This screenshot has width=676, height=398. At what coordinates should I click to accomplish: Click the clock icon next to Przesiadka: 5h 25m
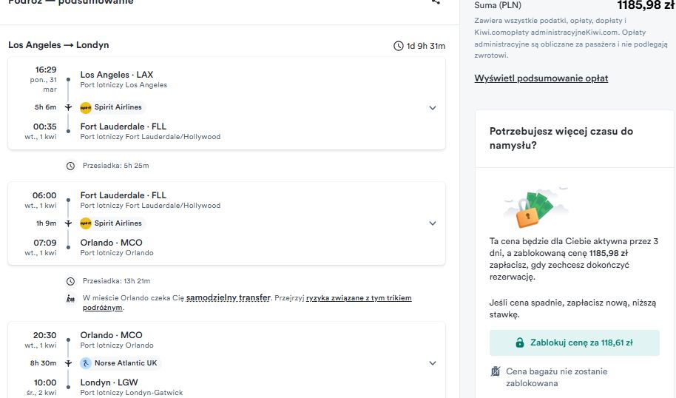coord(71,166)
